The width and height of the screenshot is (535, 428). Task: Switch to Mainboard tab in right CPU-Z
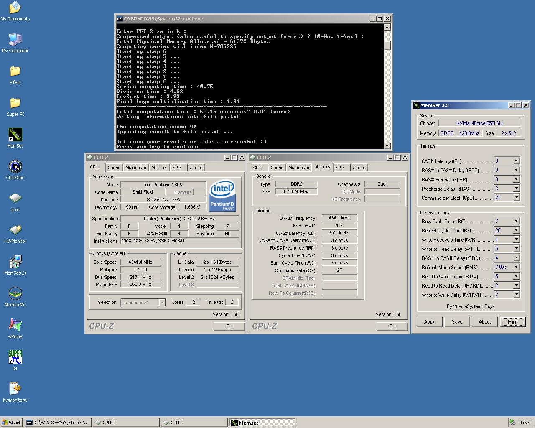299,168
